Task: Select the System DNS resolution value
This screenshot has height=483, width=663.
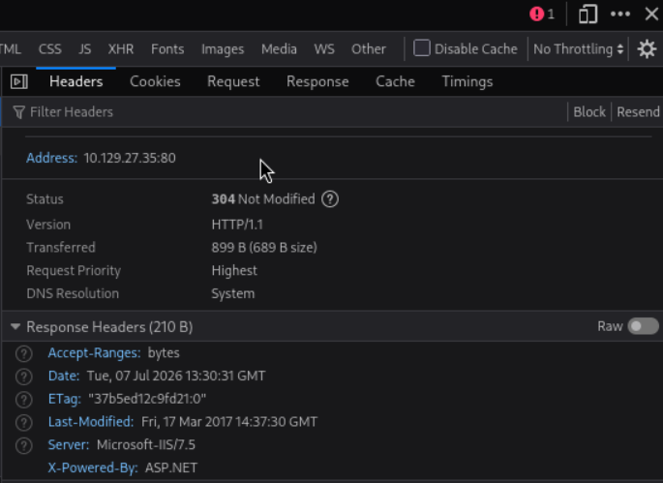Action: pyautogui.click(x=233, y=293)
